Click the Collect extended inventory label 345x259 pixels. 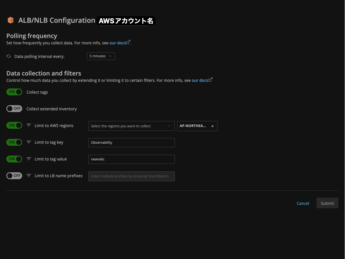coord(52,109)
